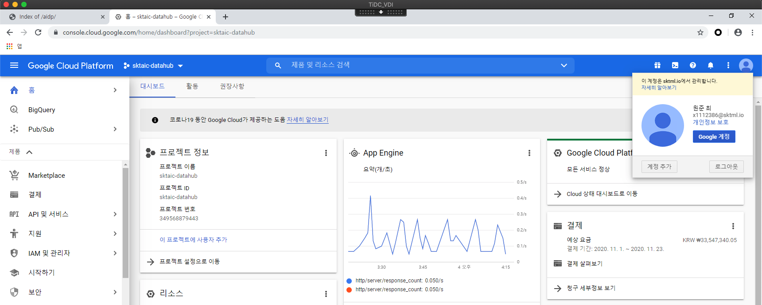Open the notifications bell
This screenshot has height=305, width=762.
click(x=710, y=66)
